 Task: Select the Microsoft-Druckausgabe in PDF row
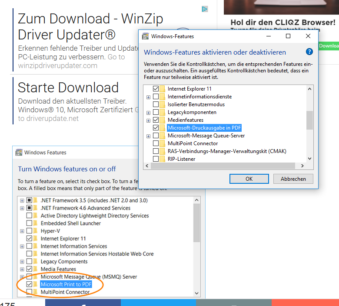click(204, 128)
